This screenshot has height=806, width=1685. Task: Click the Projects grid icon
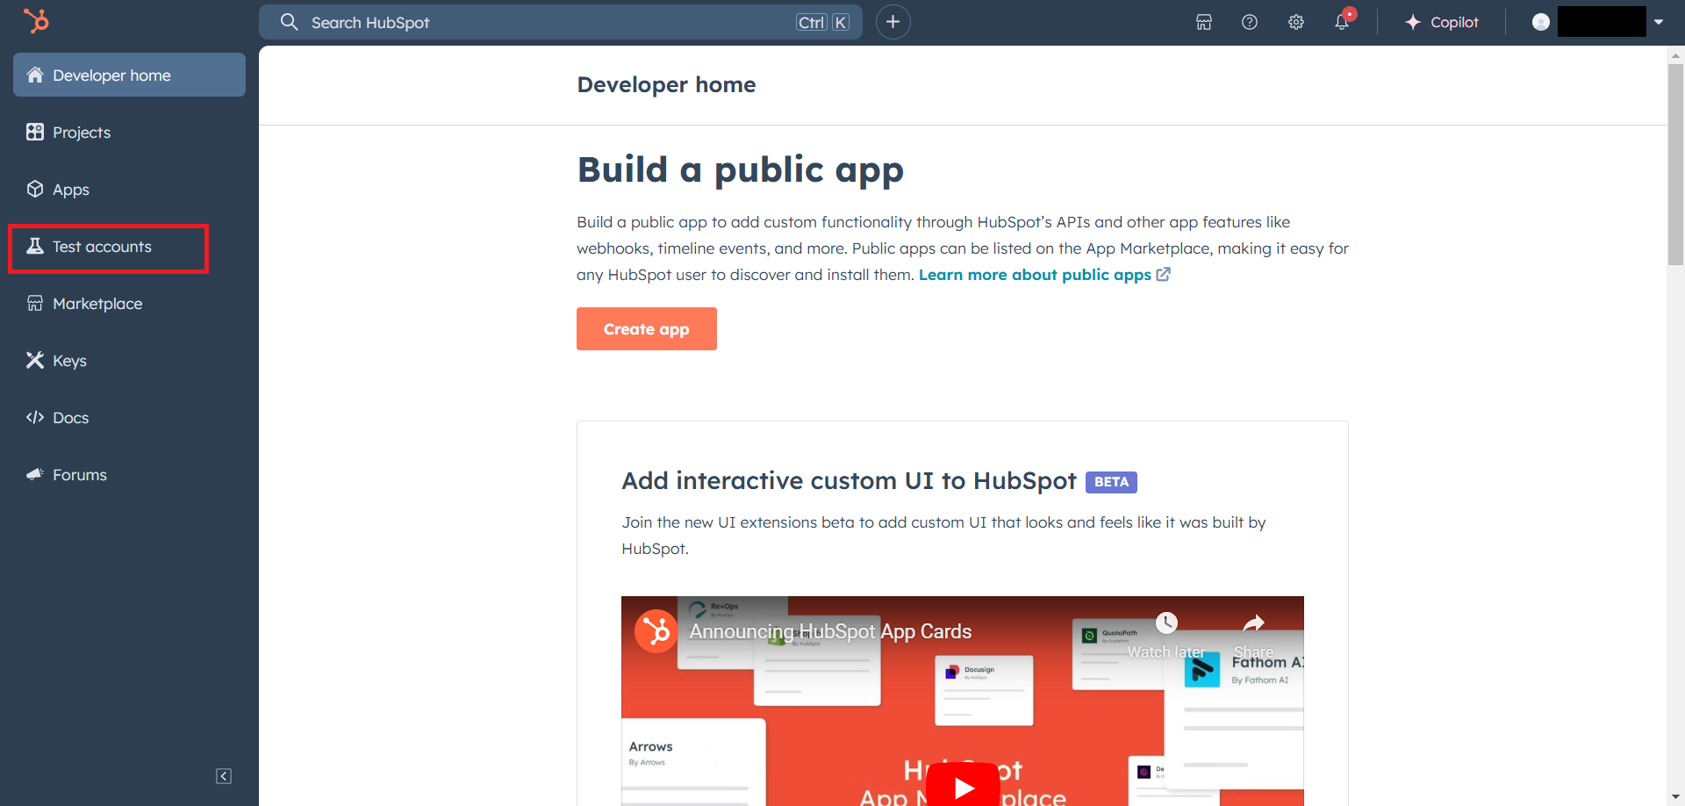[x=35, y=132]
